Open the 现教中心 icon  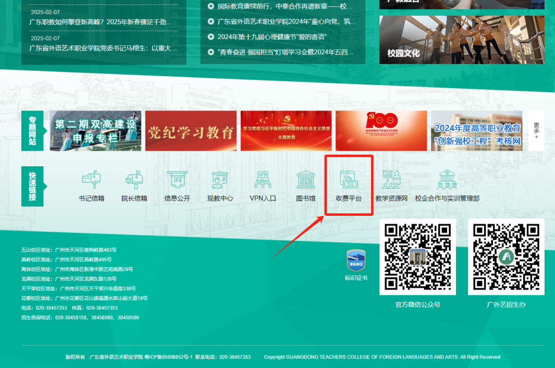[x=220, y=180]
